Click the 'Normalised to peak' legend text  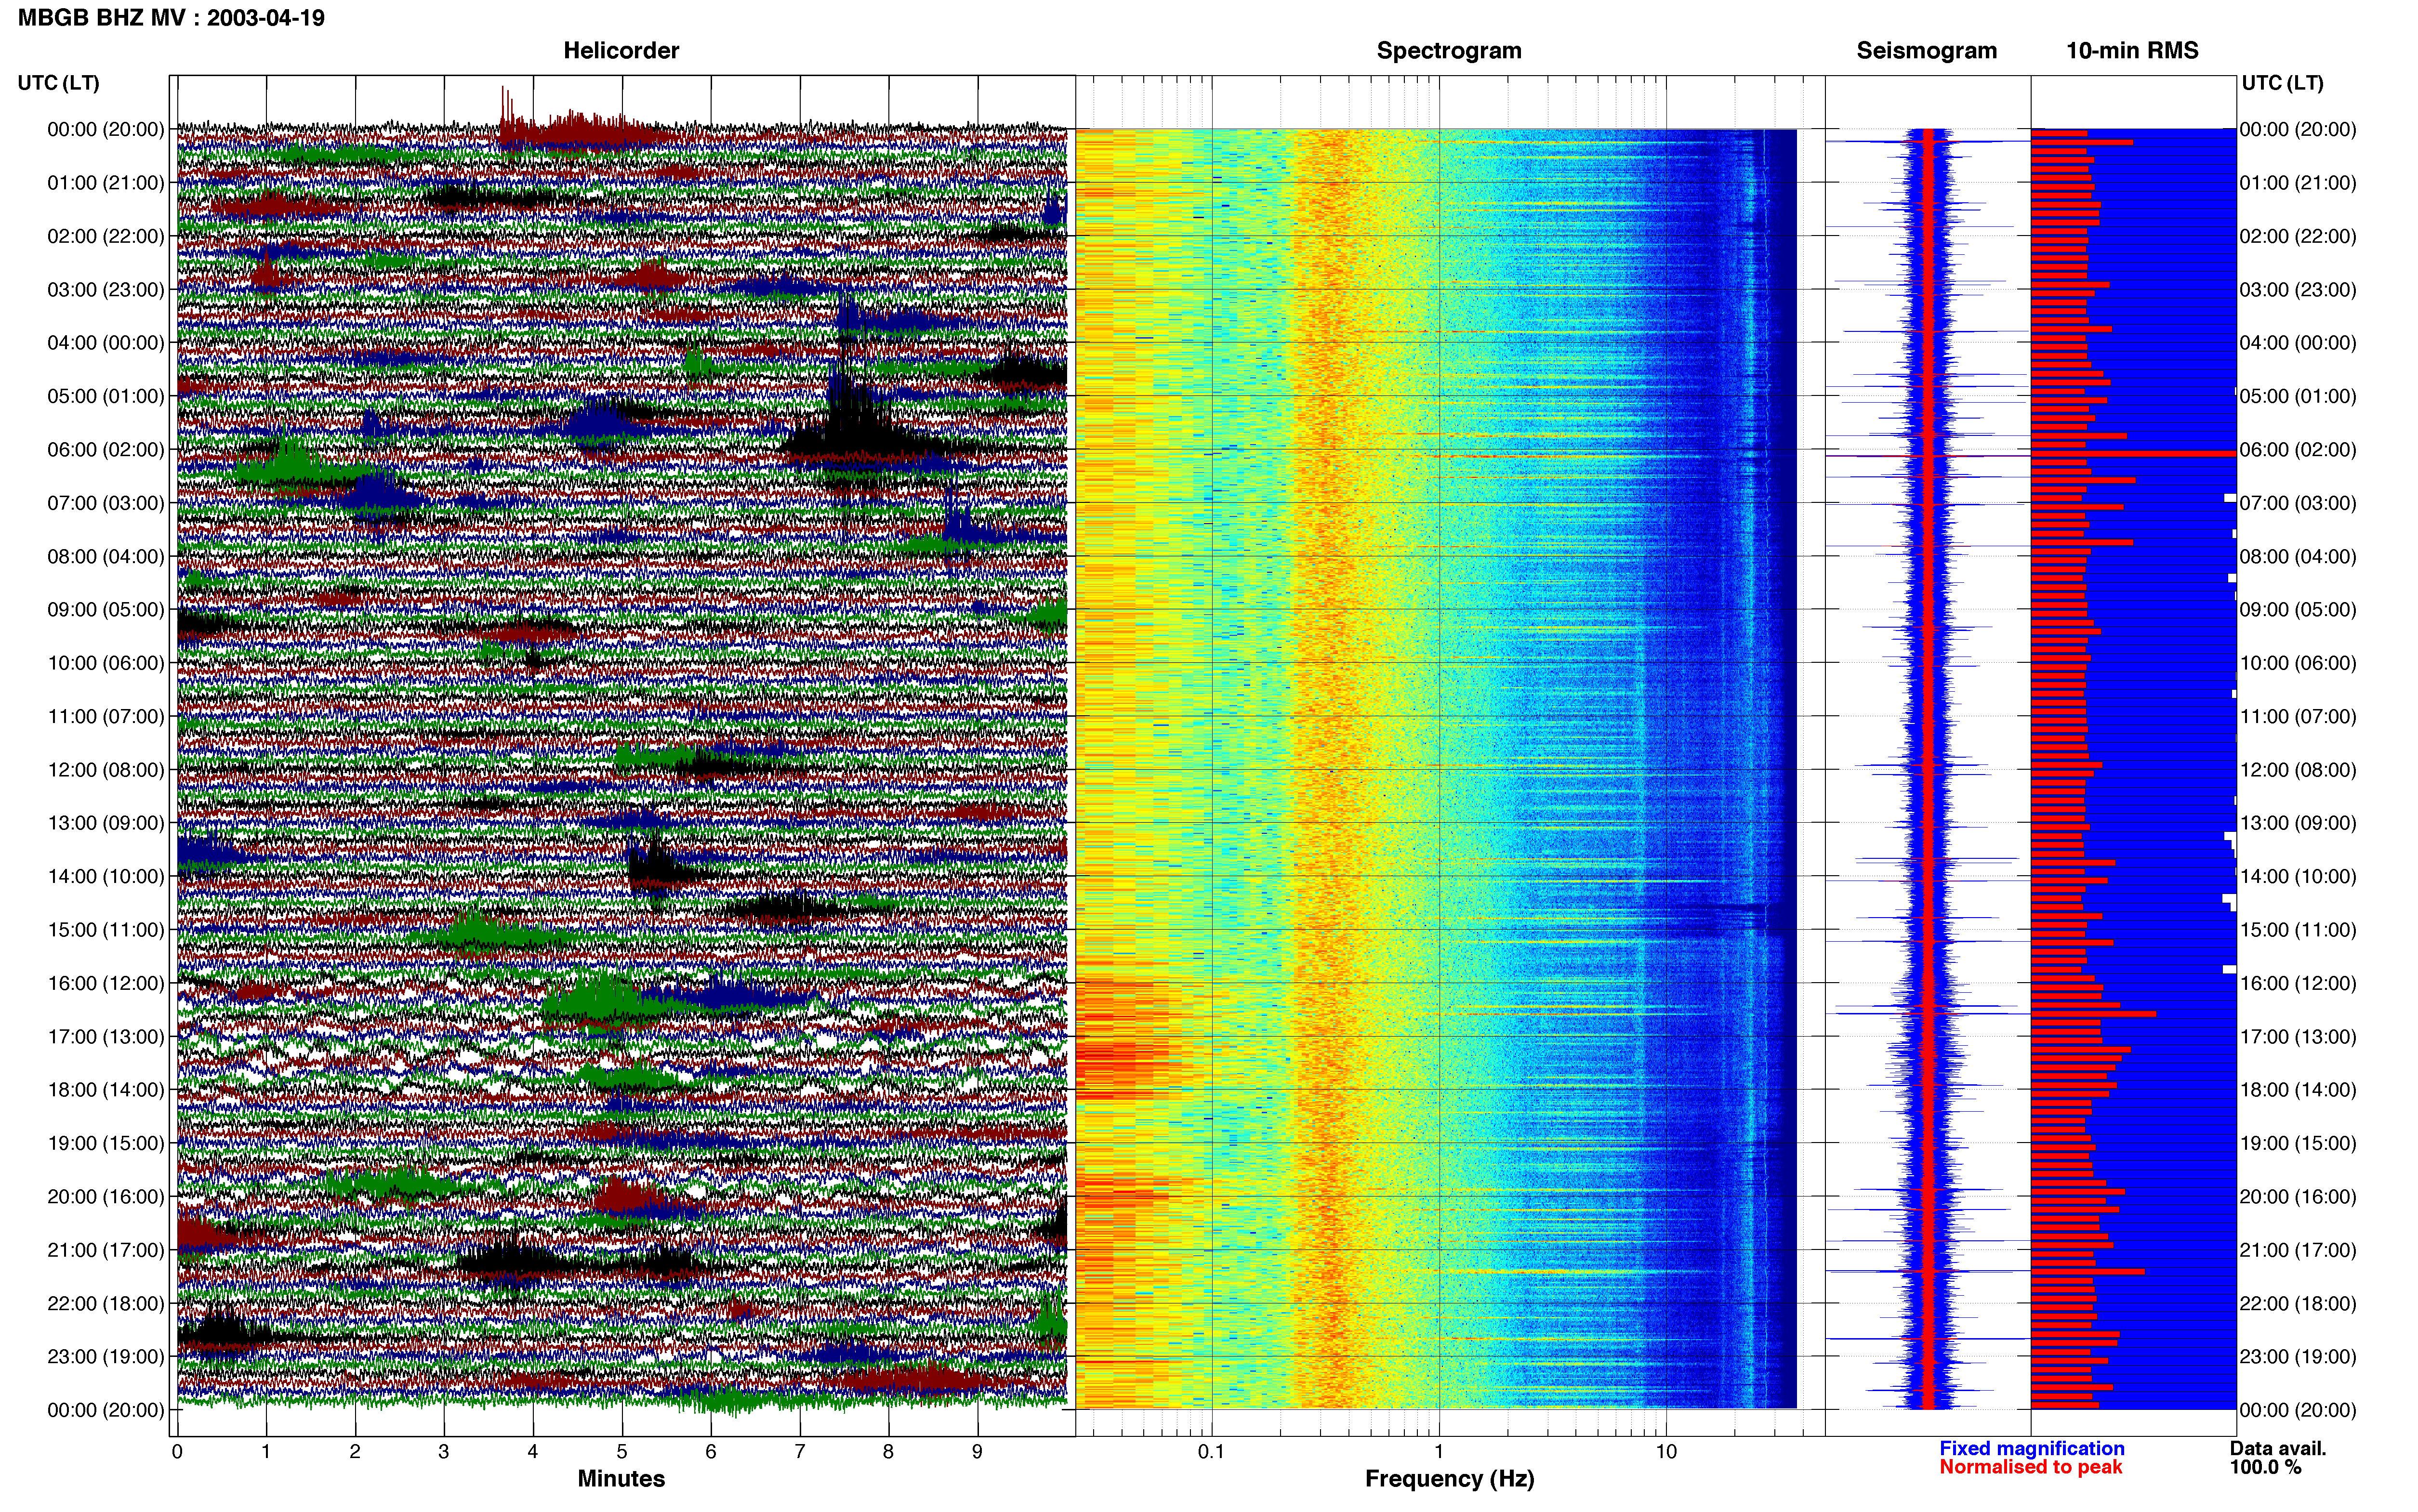tap(2030, 1467)
